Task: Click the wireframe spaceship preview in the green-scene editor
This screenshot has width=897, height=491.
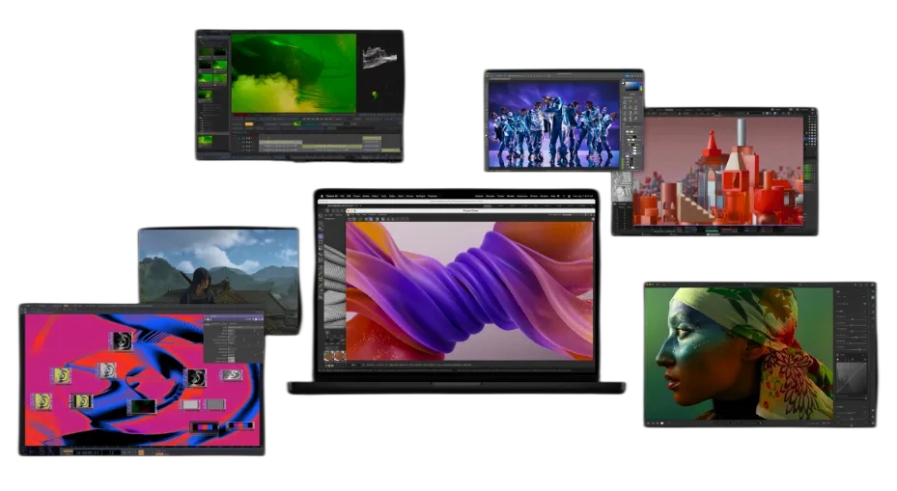Action: (x=378, y=58)
